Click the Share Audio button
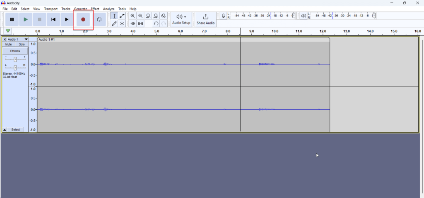Image resolution: width=424 pixels, height=198 pixels. (x=205, y=19)
